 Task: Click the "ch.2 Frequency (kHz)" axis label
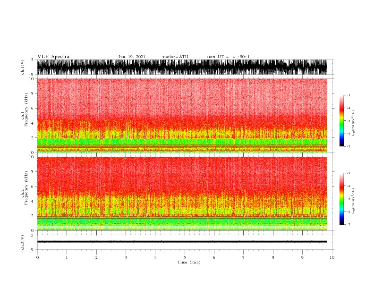click(x=25, y=188)
